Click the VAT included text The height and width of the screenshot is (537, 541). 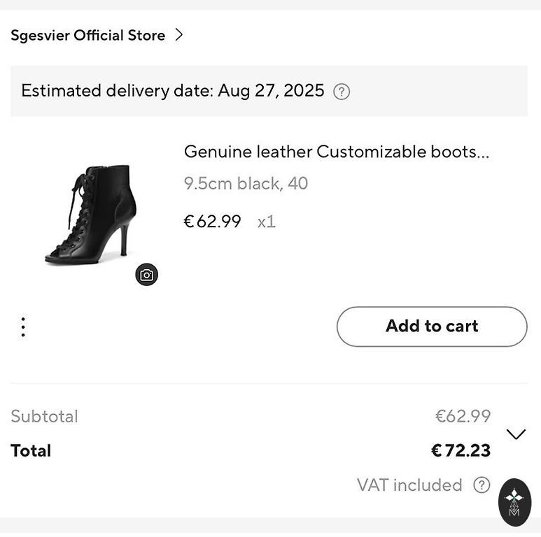tap(409, 485)
